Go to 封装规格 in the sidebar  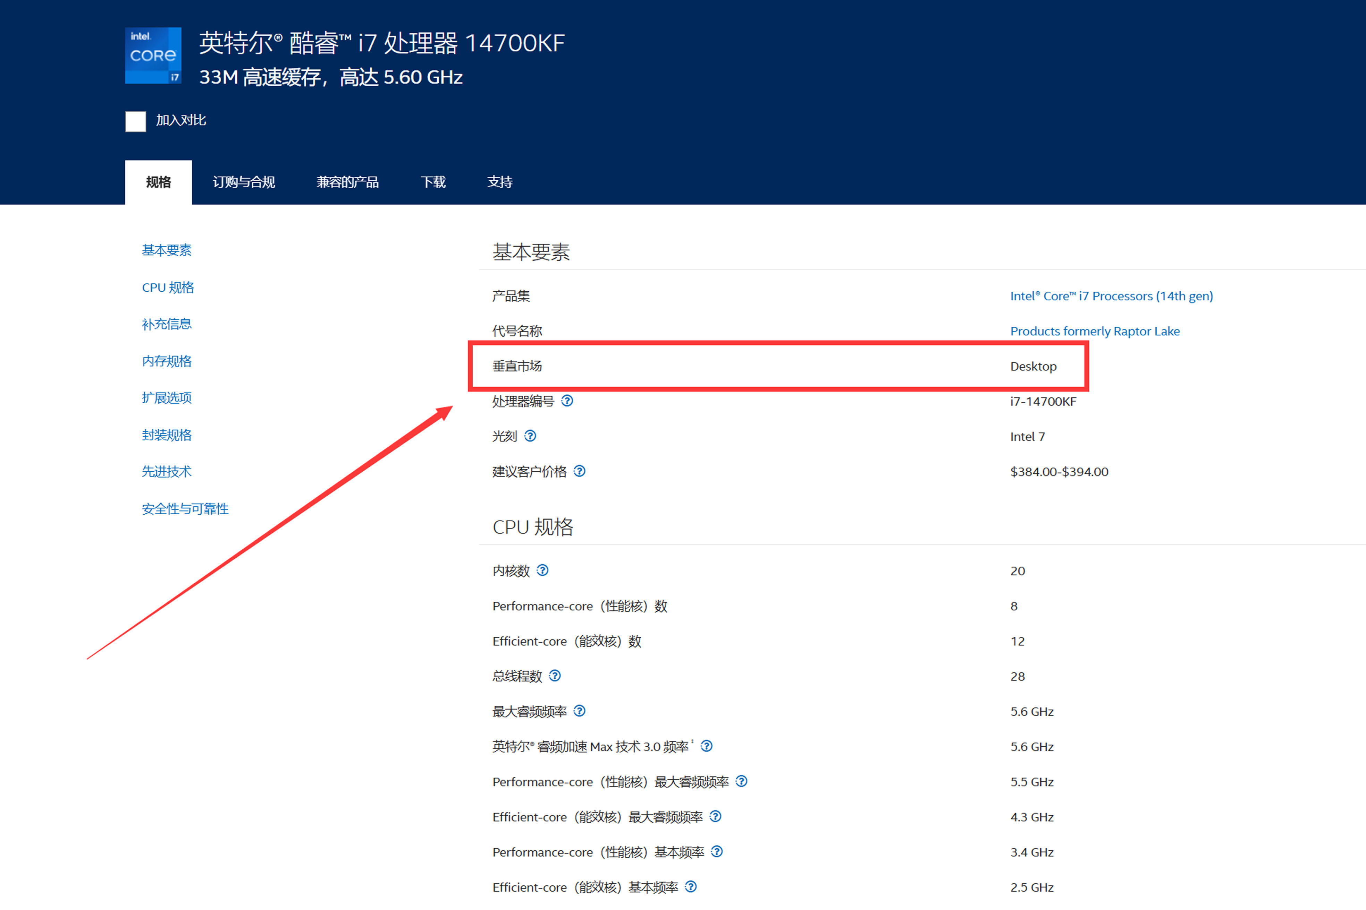167,435
